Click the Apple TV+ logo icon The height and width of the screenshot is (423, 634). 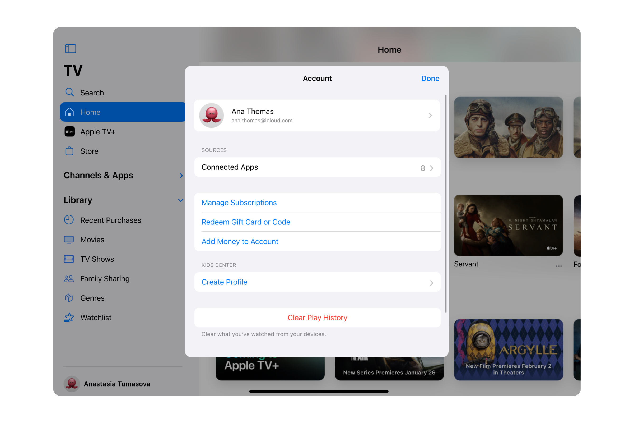coord(69,132)
